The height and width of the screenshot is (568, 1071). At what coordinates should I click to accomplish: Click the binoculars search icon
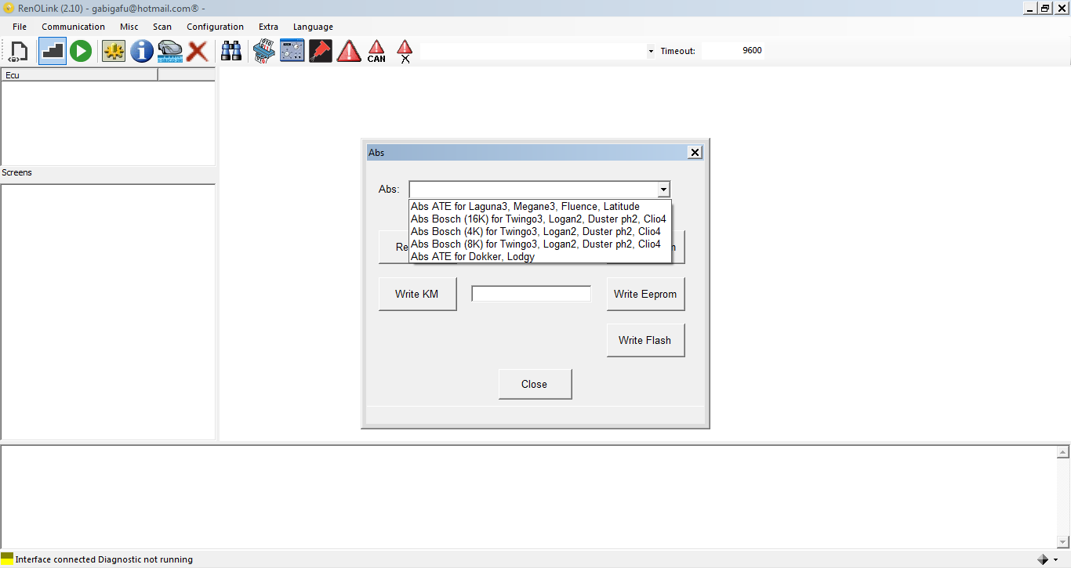coord(231,52)
